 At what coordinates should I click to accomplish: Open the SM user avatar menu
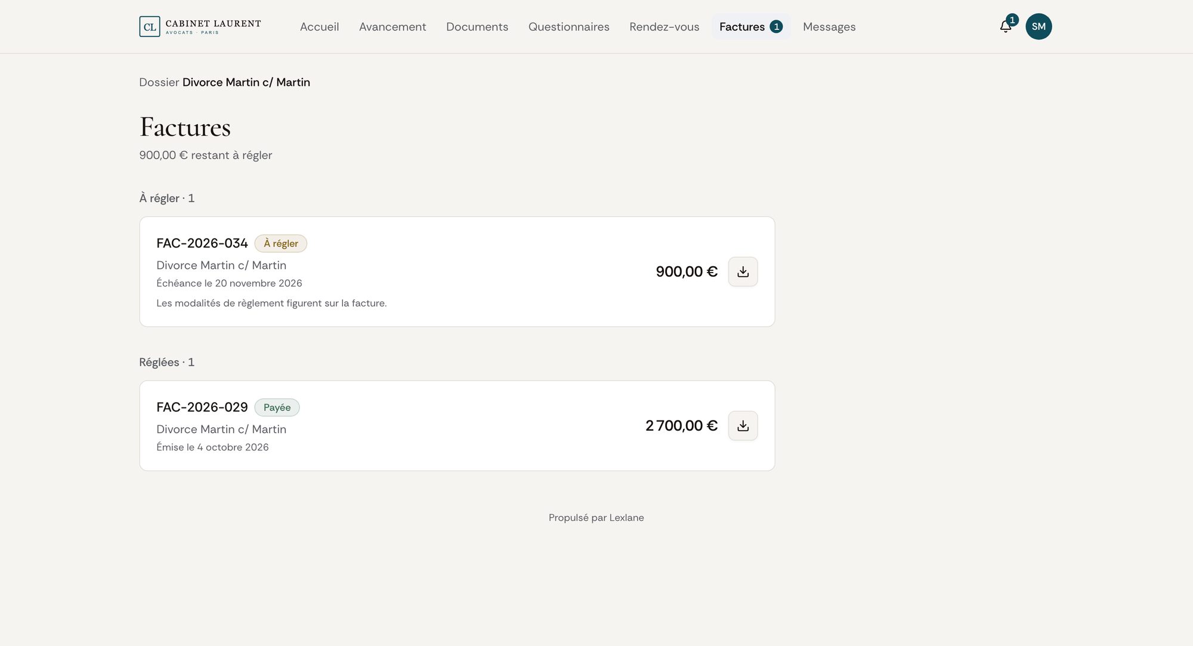(x=1039, y=26)
